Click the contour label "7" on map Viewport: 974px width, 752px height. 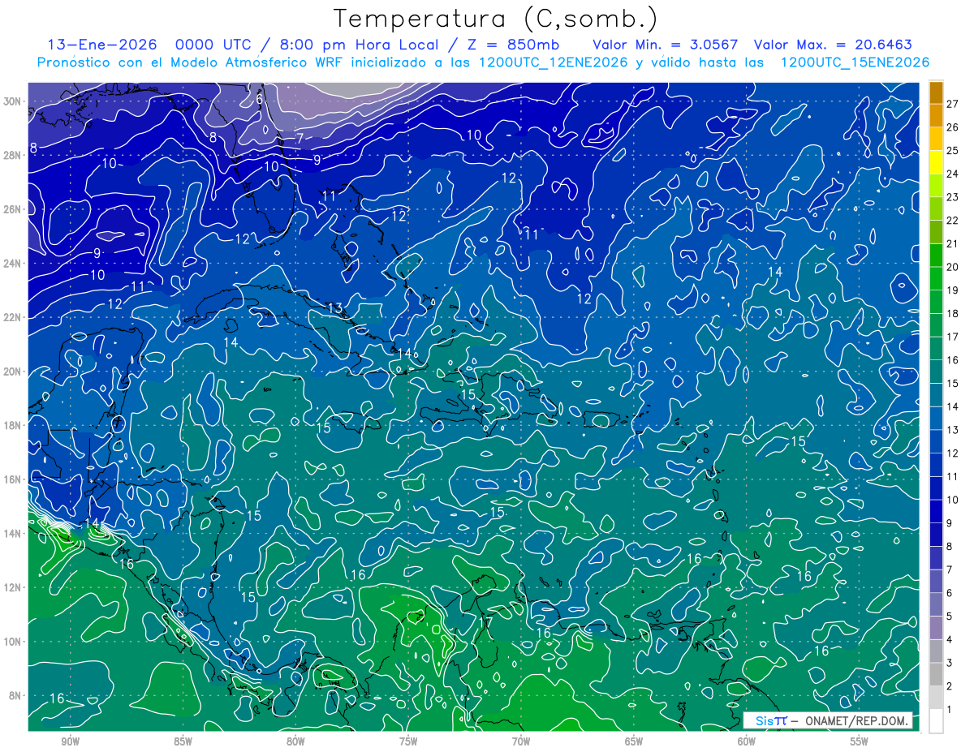tap(300, 139)
